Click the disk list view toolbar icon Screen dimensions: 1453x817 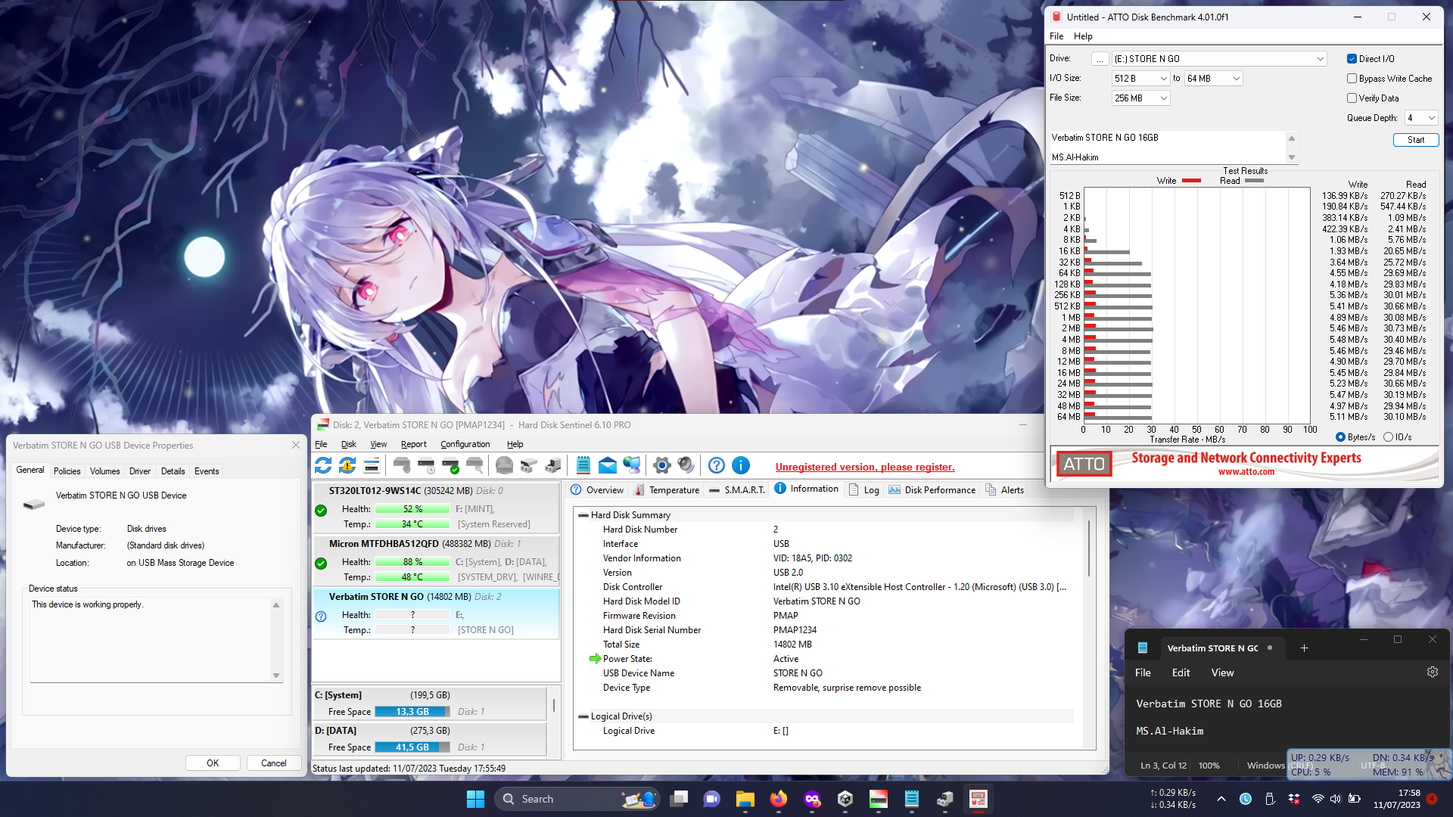[x=372, y=465]
